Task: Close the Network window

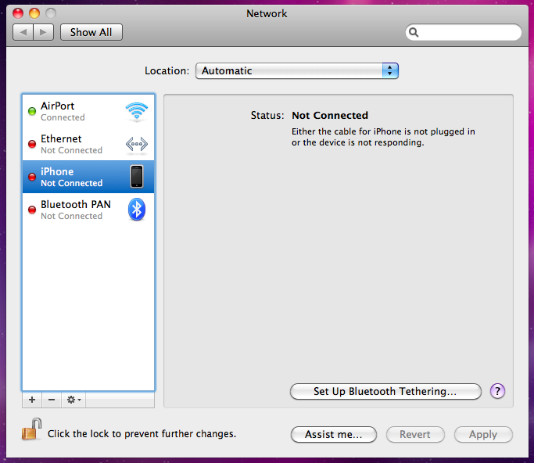Action: coord(18,13)
